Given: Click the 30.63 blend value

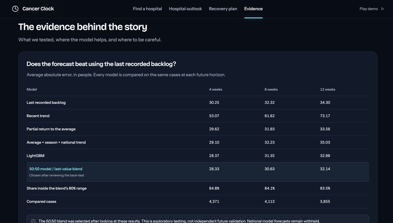Looking at the screenshot, I should pyautogui.click(x=270, y=169).
